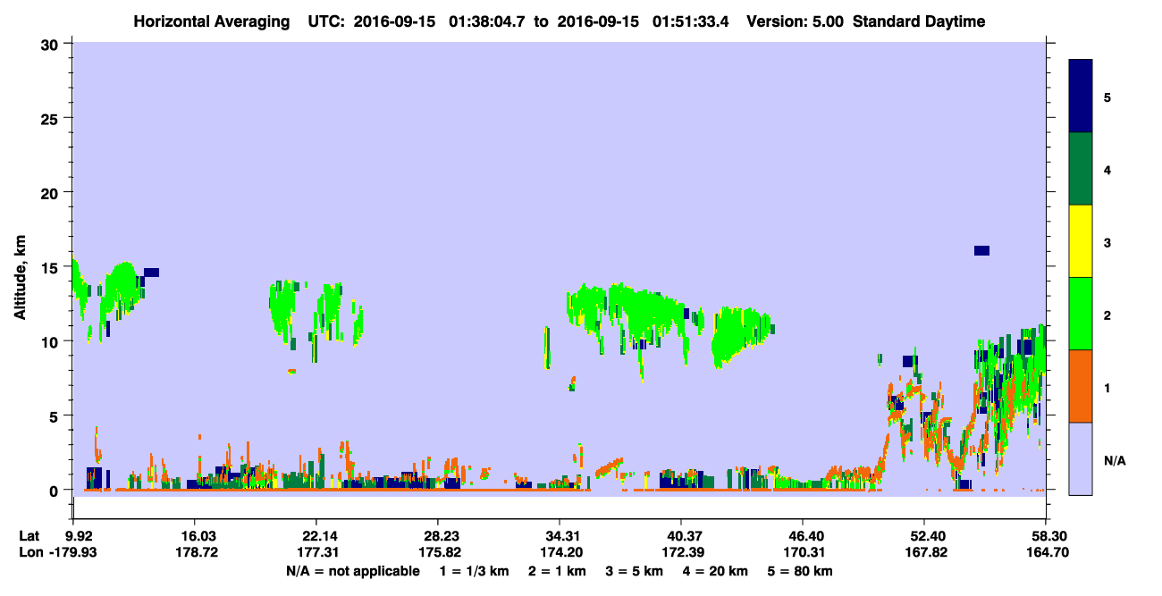Click longitude value 175.82

[x=438, y=552]
